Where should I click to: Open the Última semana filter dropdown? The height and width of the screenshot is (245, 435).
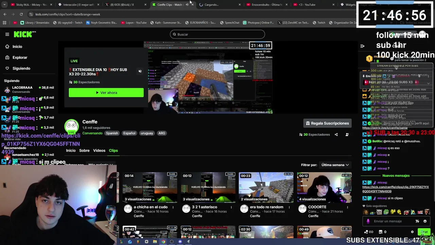335,165
